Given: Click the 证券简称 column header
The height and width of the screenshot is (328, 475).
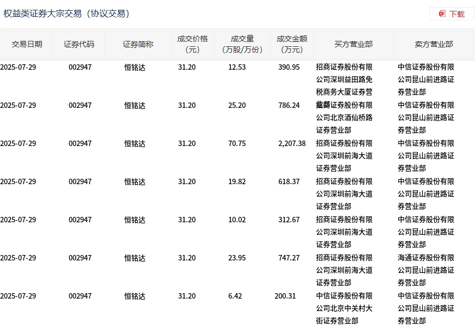Looking at the screenshot, I should pyautogui.click(x=138, y=44).
